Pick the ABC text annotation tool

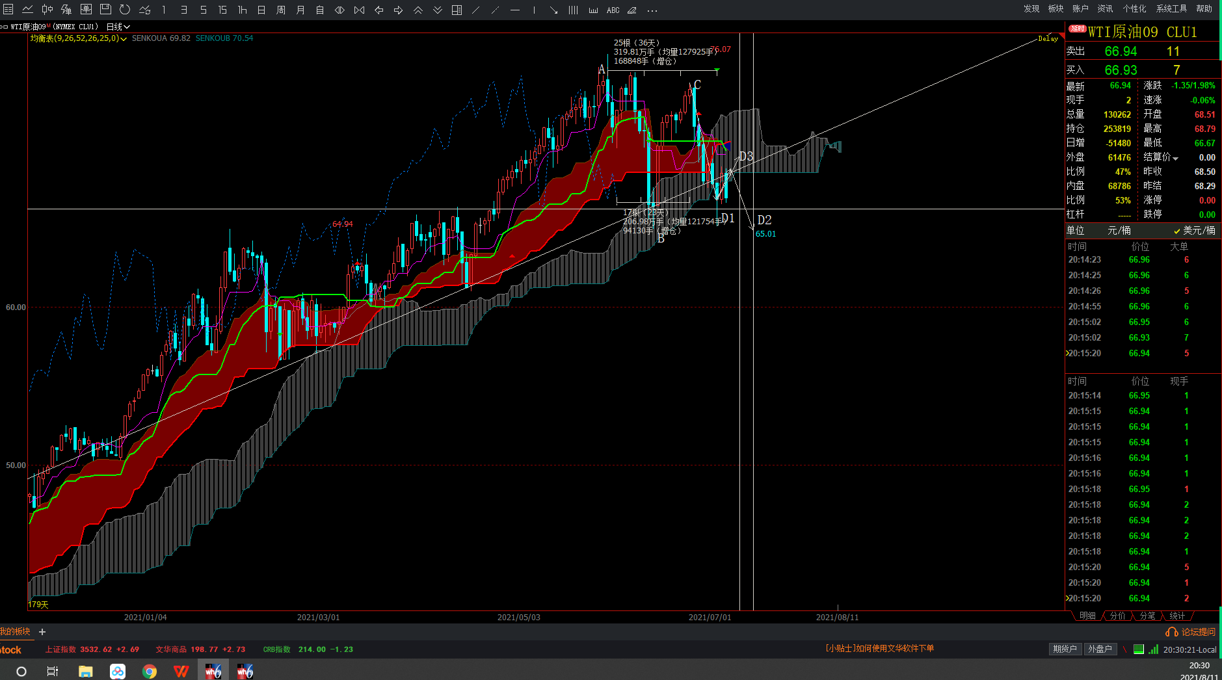[613, 10]
